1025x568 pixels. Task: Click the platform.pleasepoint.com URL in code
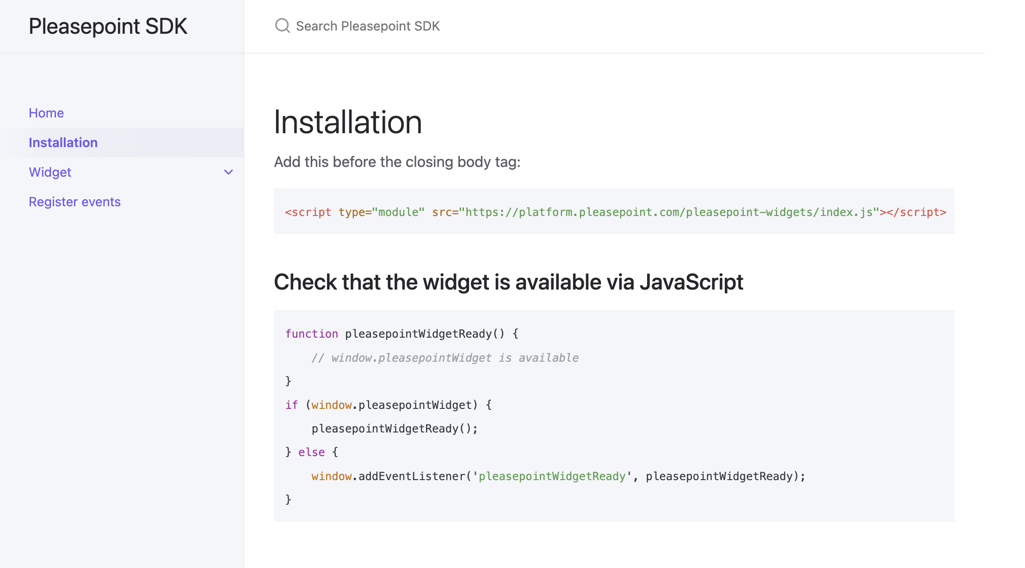pyautogui.click(x=668, y=212)
